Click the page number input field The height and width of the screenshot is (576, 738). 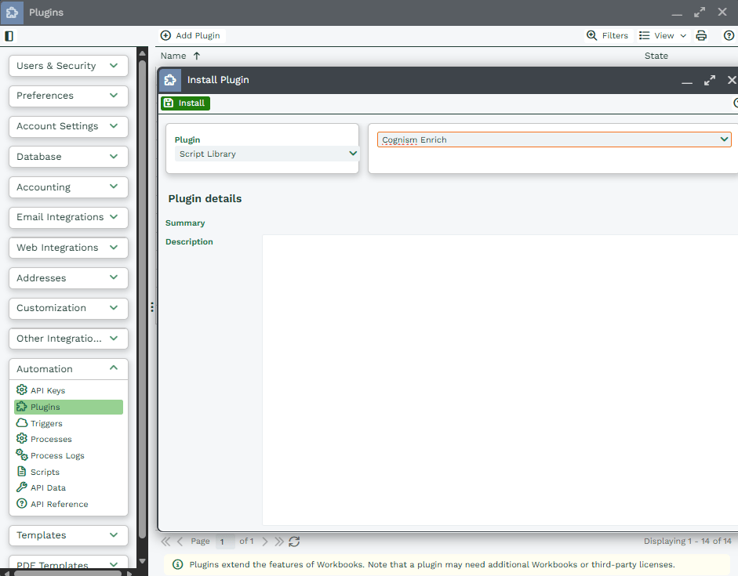click(225, 542)
